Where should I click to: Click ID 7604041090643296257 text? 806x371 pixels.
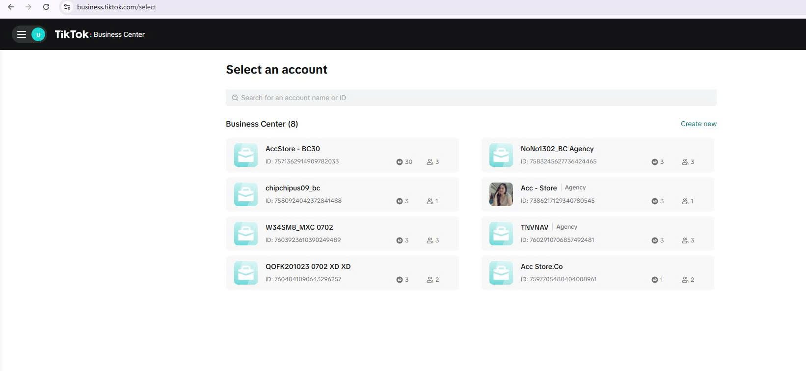[x=303, y=279]
